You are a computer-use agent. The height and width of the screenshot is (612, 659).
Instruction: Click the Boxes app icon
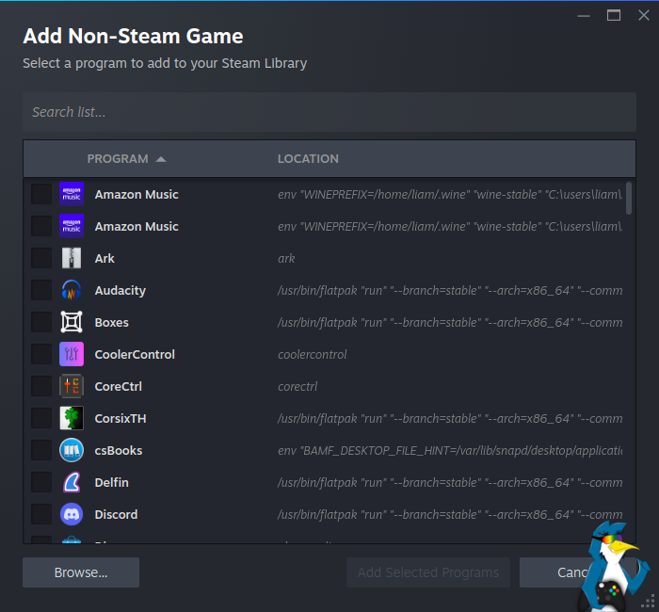pos(72,322)
